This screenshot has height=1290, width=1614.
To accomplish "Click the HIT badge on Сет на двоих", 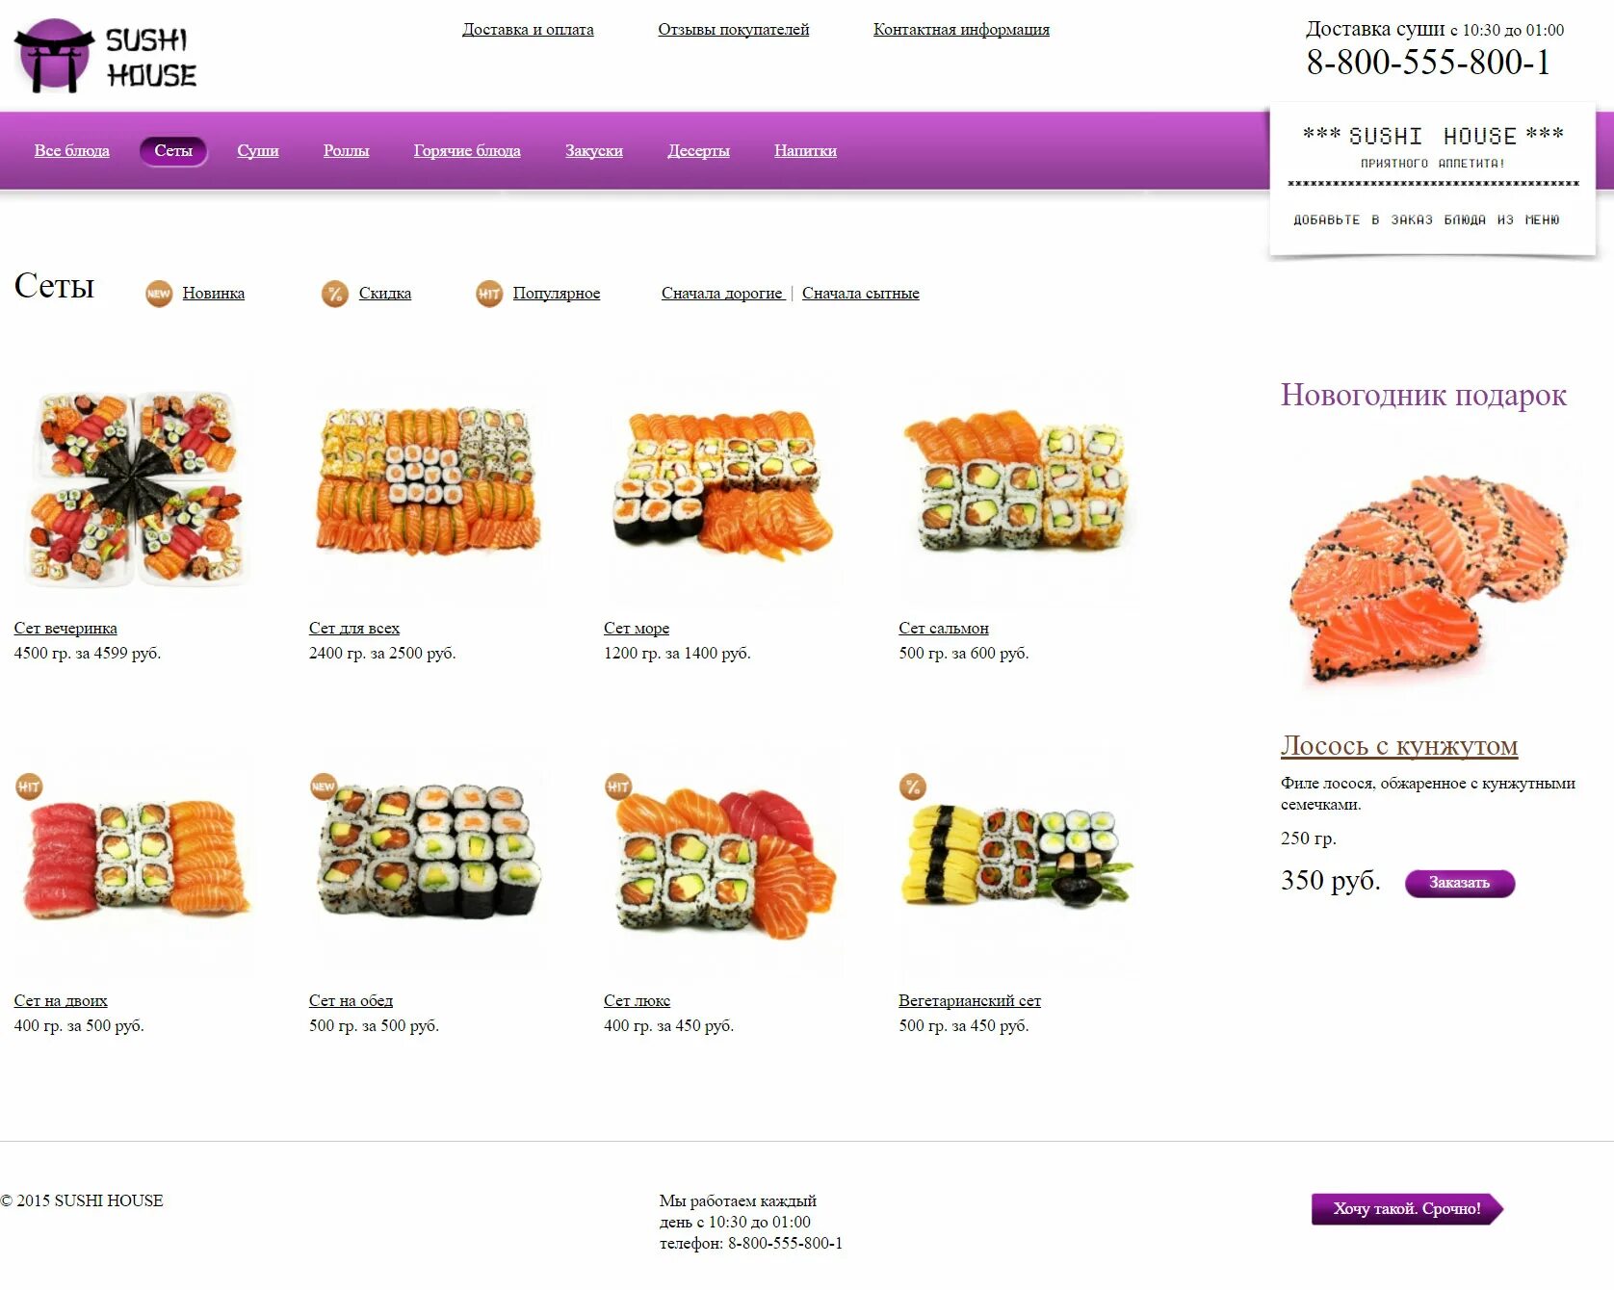I will click(x=29, y=787).
